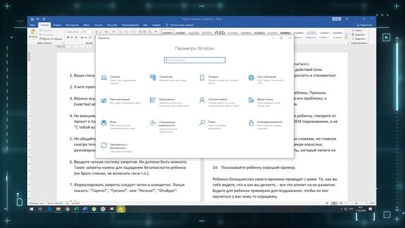This screenshot has height=228, width=405.
Task: Switch to the Вид ribbon tab
Action: coord(146,25)
